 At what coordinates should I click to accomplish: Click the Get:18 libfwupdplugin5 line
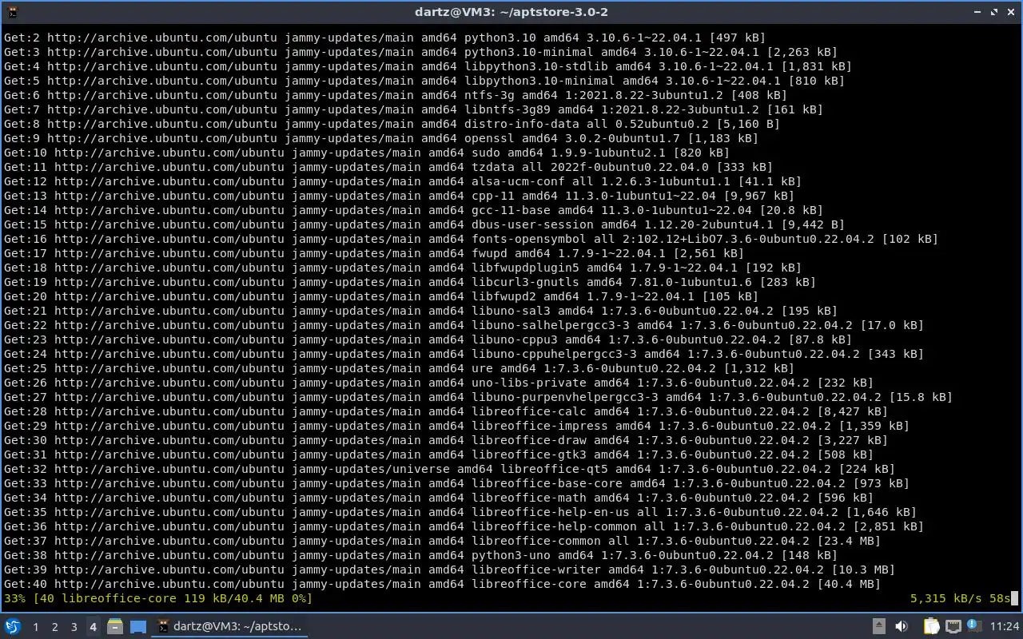click(403, 268)
